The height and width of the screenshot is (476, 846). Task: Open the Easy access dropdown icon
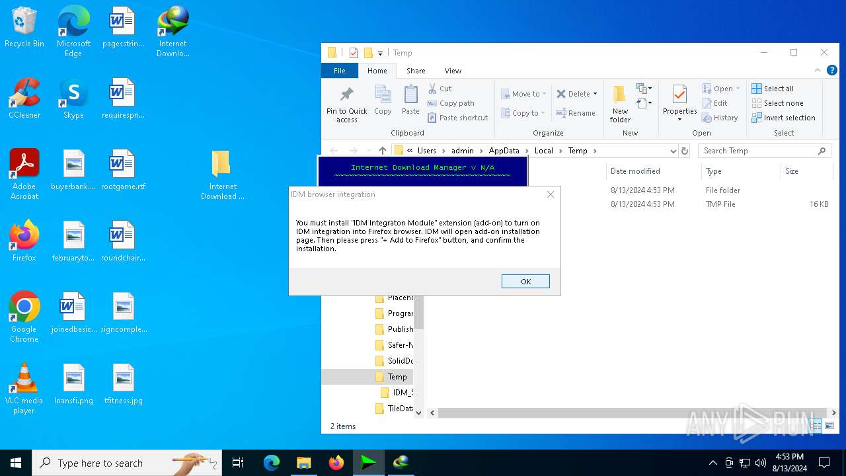(644, 103)
